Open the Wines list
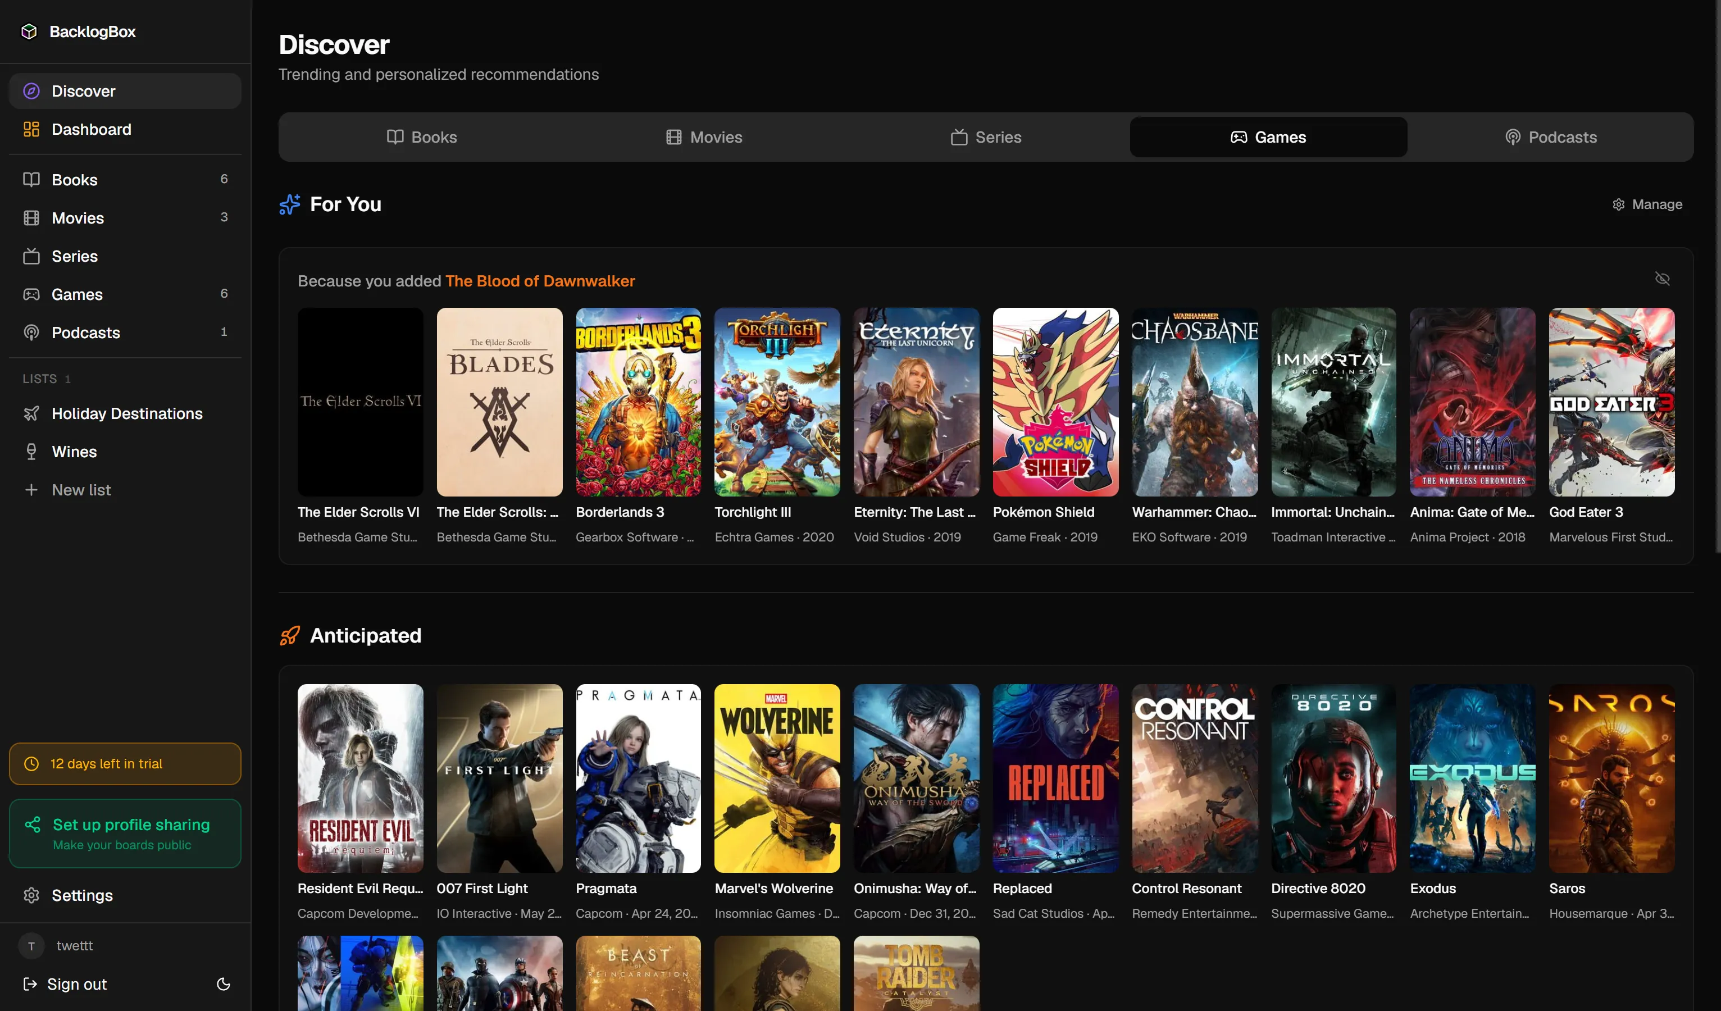 74,452
